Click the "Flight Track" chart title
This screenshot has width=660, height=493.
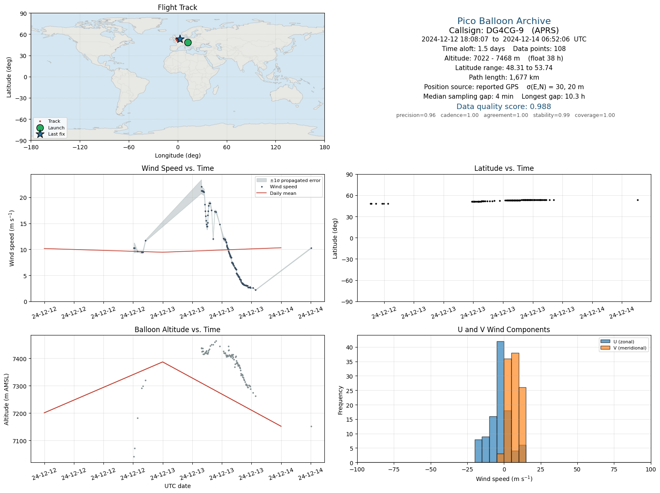pos(178,7)
